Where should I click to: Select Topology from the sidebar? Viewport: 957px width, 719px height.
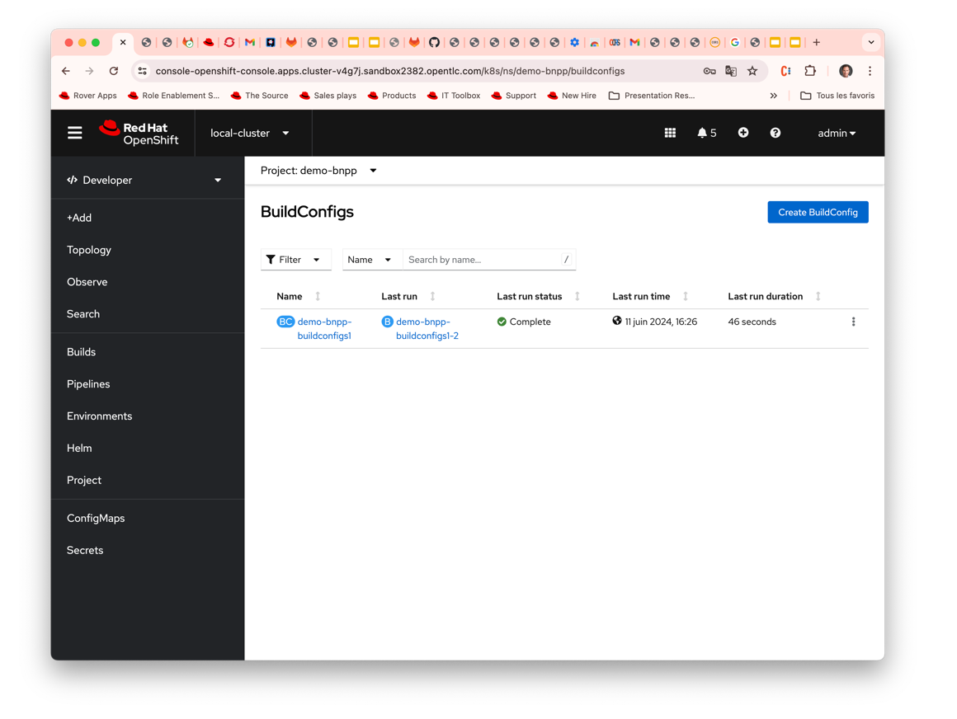[x=88, y=250]
